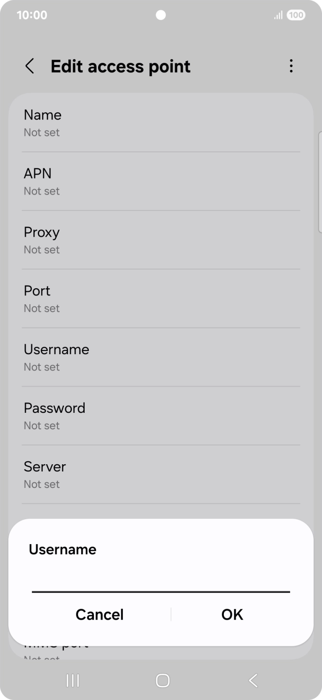Tap Cancel to dismiss the Username dialog
Screen dimensions: 322x700
click(x=99, y=614)
